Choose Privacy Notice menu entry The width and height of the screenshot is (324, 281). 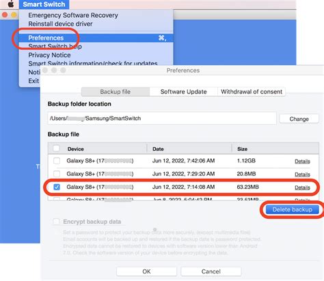[49, 55]
